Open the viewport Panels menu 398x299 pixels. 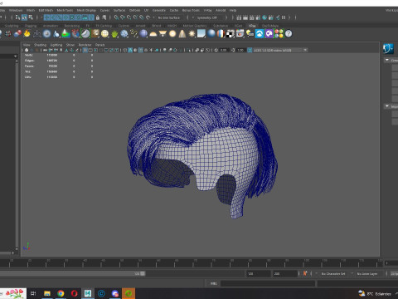point(99,45)
